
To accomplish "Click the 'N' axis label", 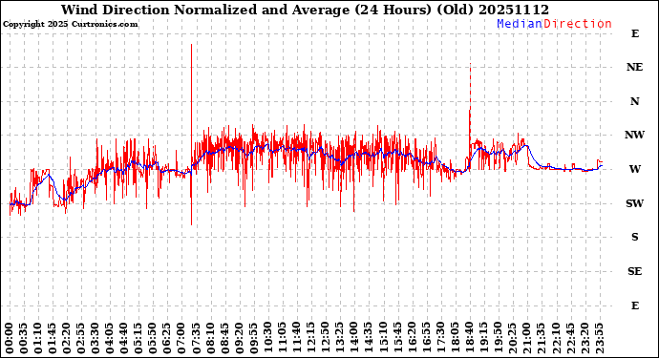I will (x=634, y=101).
